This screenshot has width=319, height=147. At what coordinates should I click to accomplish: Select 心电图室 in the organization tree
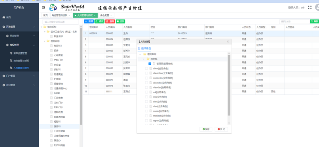(x=58, y=55)
